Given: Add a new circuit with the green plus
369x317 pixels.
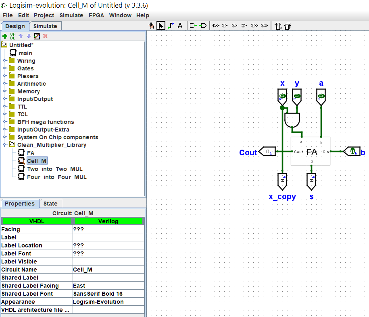Looking at the screenshot, I should (5, 36).
